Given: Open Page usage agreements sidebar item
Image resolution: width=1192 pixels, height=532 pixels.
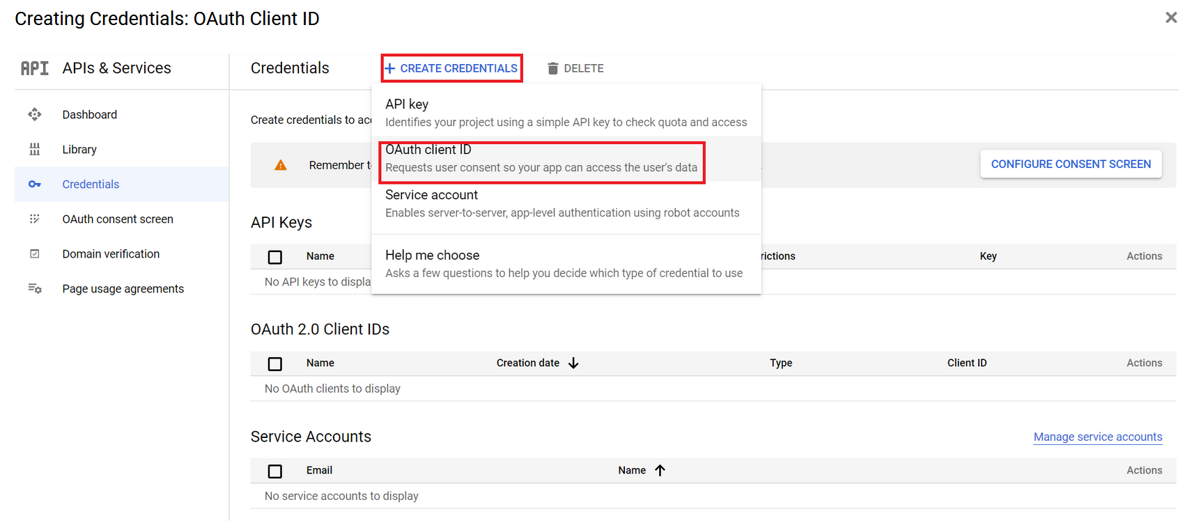Looking at the screenshot, I should (x=122, y=288).
